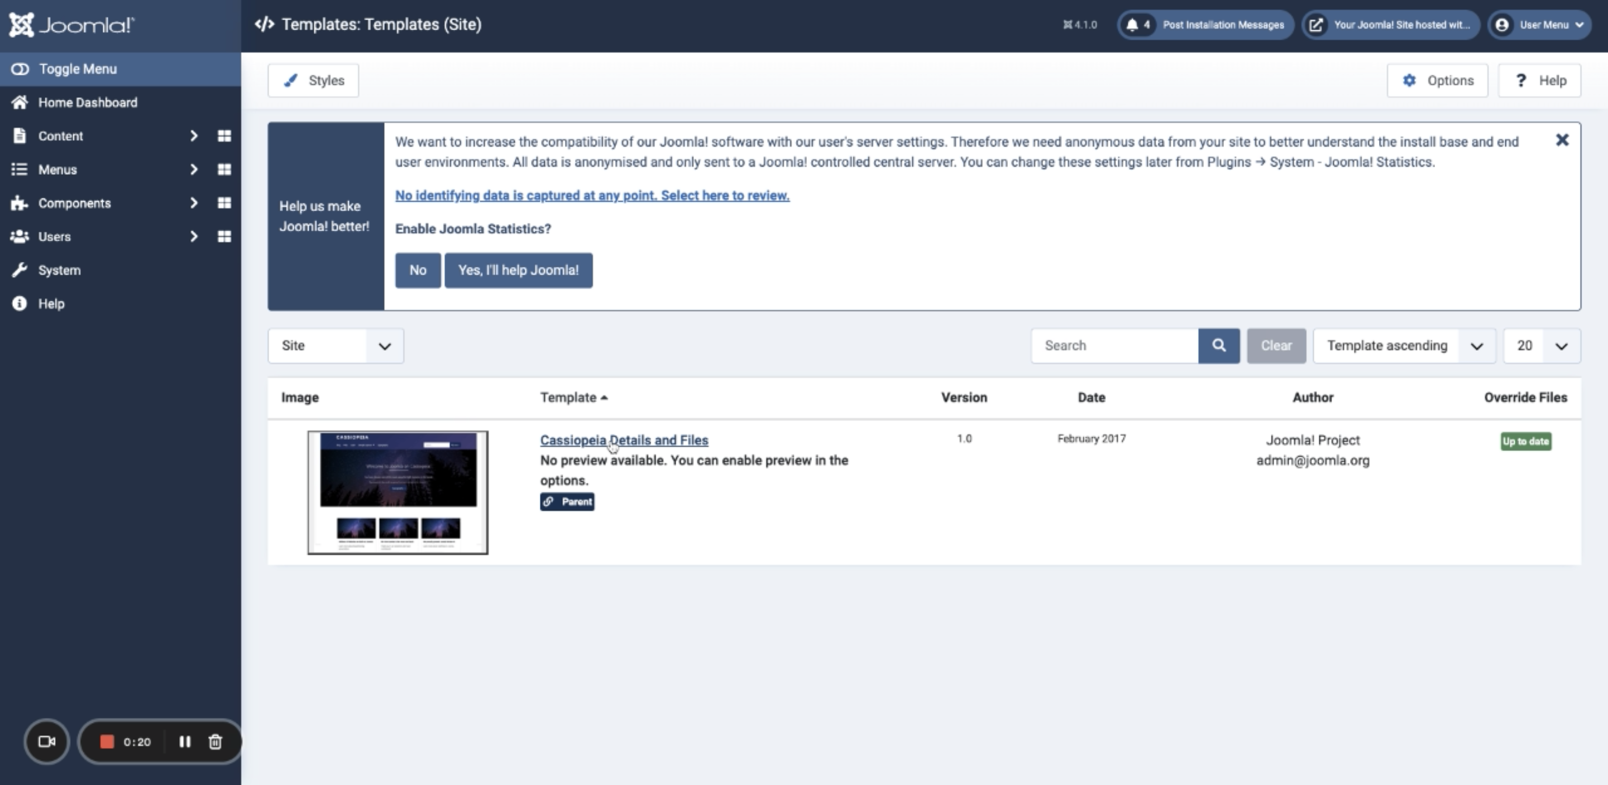Click the magnifier search button
The width and height of the screenshot is (1608, 785).
click(1219, 346)
